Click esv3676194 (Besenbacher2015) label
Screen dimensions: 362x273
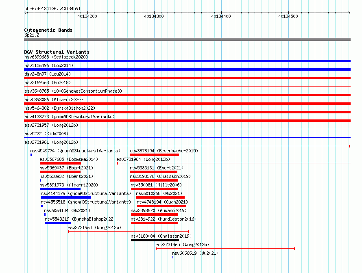click(164, 151)
